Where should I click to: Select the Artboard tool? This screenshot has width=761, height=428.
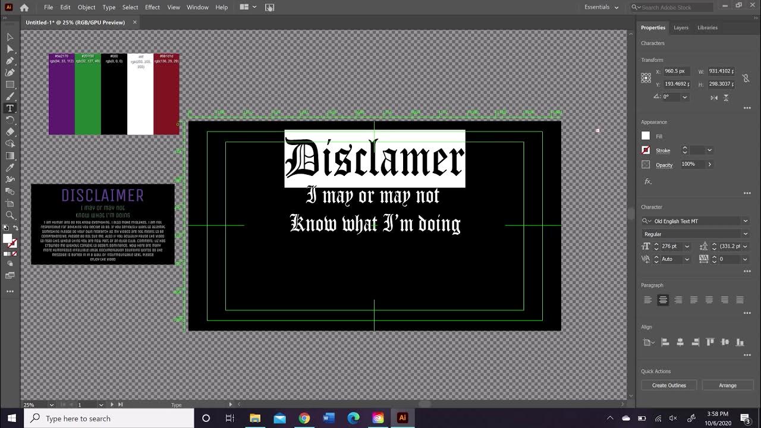pyautogui.click(x=10, y=203)
